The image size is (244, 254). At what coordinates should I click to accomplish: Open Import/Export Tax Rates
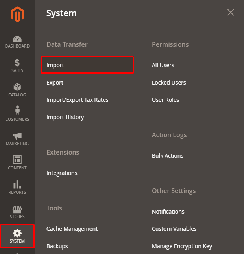[77, 100]
